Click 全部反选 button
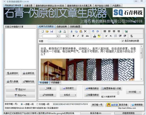 pyautogui.click(x=28, y=73)
